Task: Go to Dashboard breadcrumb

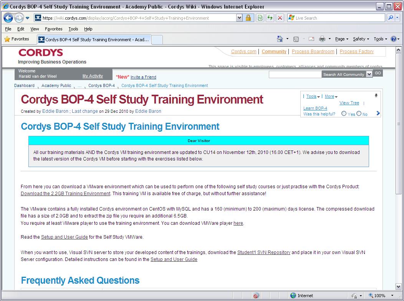Action: point(24,85)
